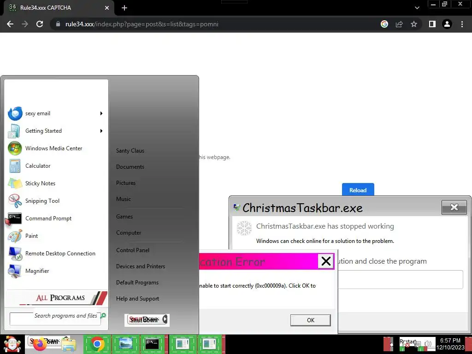Image resolution: width=472 pixels, height=354 pixels.
Task: Open Games from Start menu
Action: click(124, 217)
